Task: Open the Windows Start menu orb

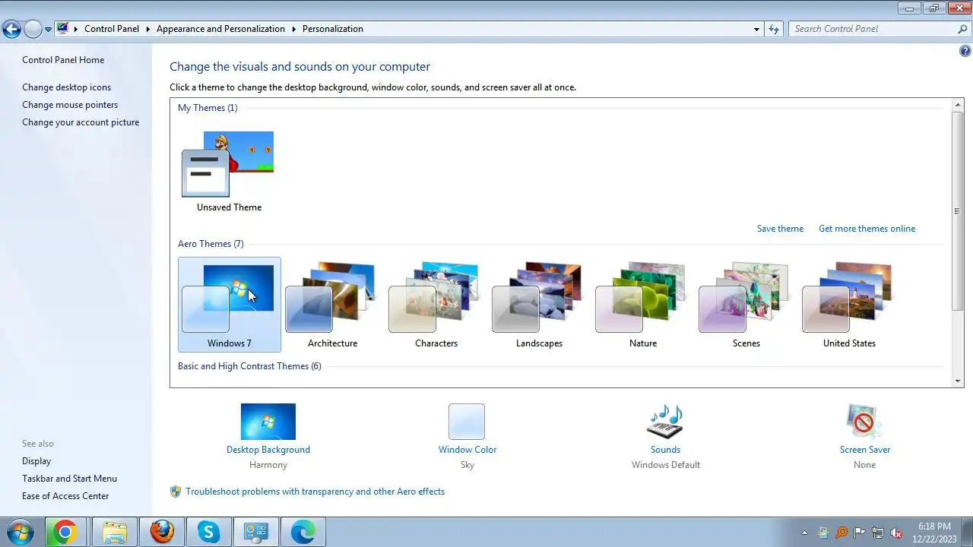Action: point(21,532)
